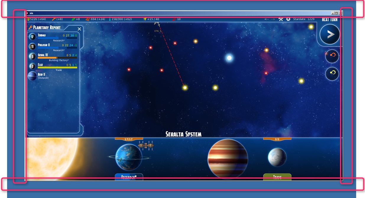
Task: Click Tendao's population badge 17
Action: (x=33, y=37)
